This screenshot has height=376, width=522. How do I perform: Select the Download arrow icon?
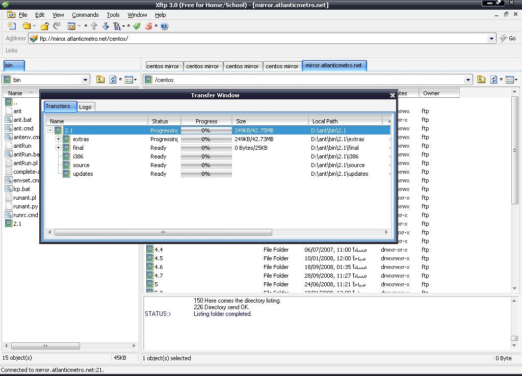point(105,26)
